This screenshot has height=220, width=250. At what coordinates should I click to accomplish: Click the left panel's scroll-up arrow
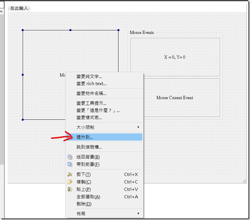[1, 12]
